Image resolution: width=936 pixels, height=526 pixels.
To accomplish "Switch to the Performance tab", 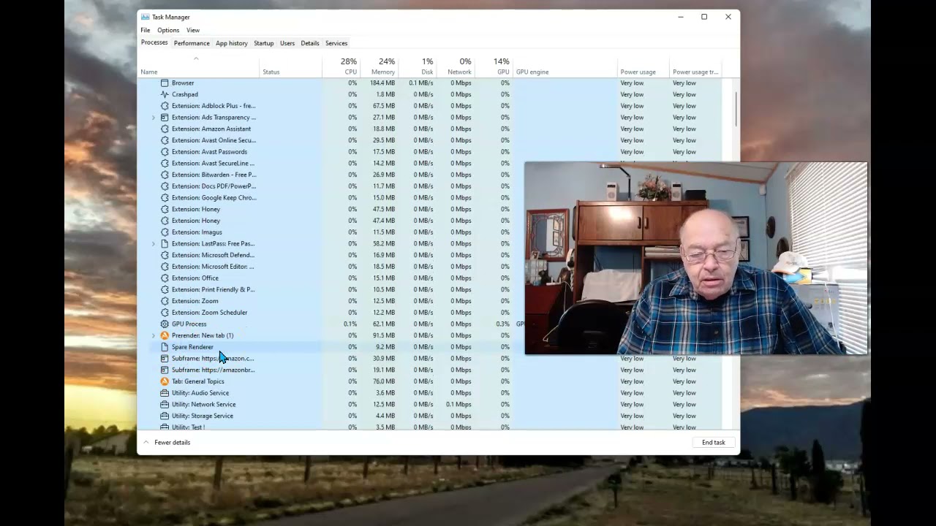I will click(192, 43).
